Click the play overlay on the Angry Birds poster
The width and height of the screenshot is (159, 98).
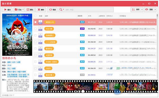click(x=16, y=34)
